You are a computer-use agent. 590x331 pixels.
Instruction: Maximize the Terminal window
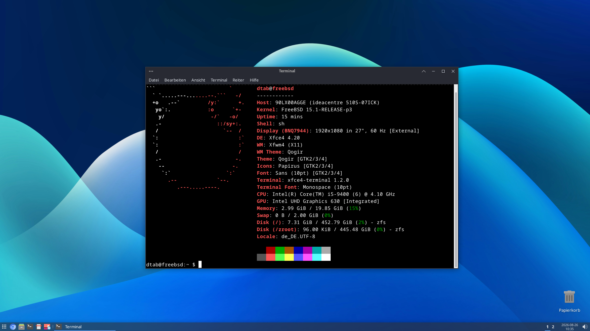tap(443, 71)
